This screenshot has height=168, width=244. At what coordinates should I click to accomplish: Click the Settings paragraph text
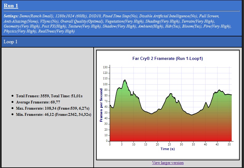[x=118, y=23]
